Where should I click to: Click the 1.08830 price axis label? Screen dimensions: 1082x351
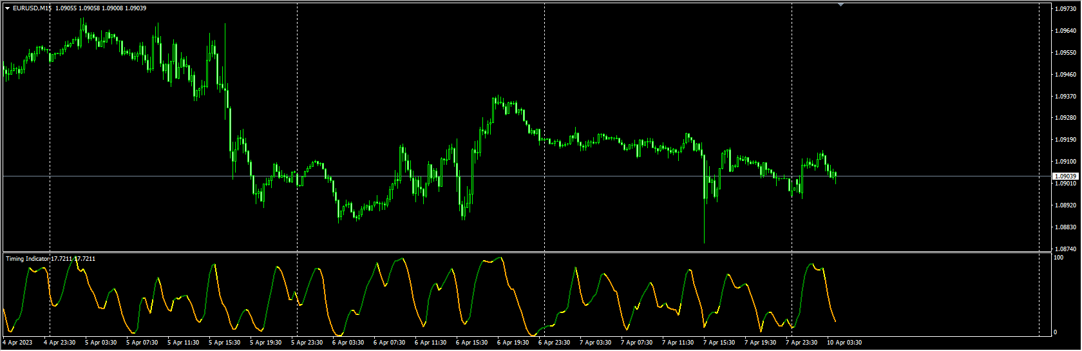(1066, 227)
